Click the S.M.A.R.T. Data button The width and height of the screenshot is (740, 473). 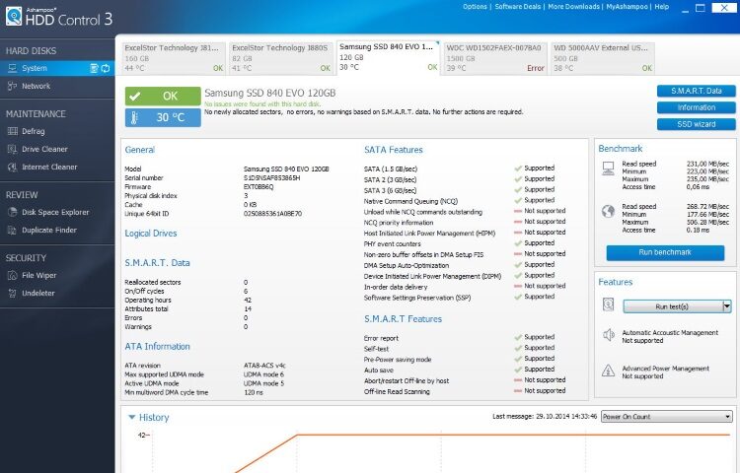tap(697, 91)
